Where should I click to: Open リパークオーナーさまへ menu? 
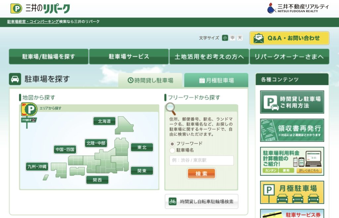[x=289, y=56]
